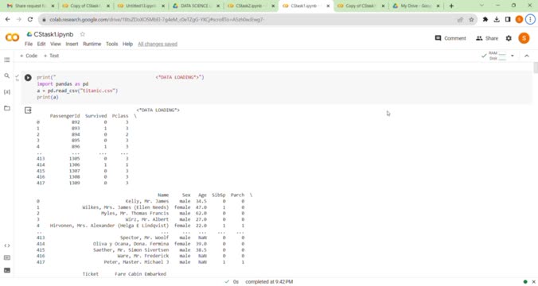Image resolution: width=538 pixels, height=286 pixels.
Task: Open the Comment panel button
Action: [x=450, y=38]
